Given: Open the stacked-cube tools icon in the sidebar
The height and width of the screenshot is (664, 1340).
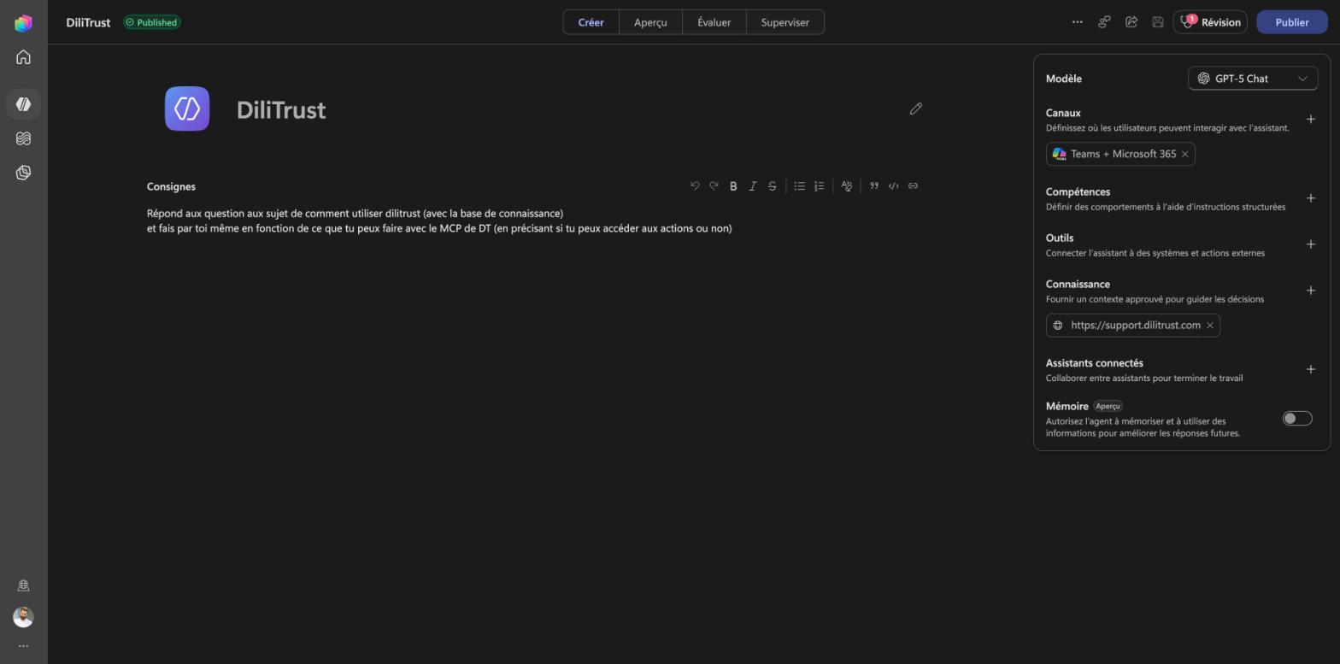Looking at the screenshot, I should (23, 173).
